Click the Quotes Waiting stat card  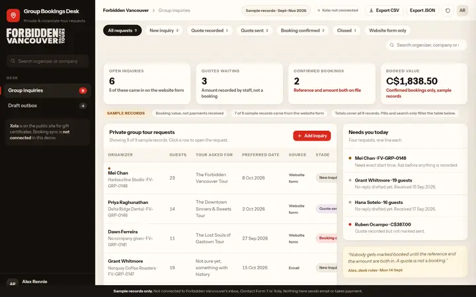239,84
